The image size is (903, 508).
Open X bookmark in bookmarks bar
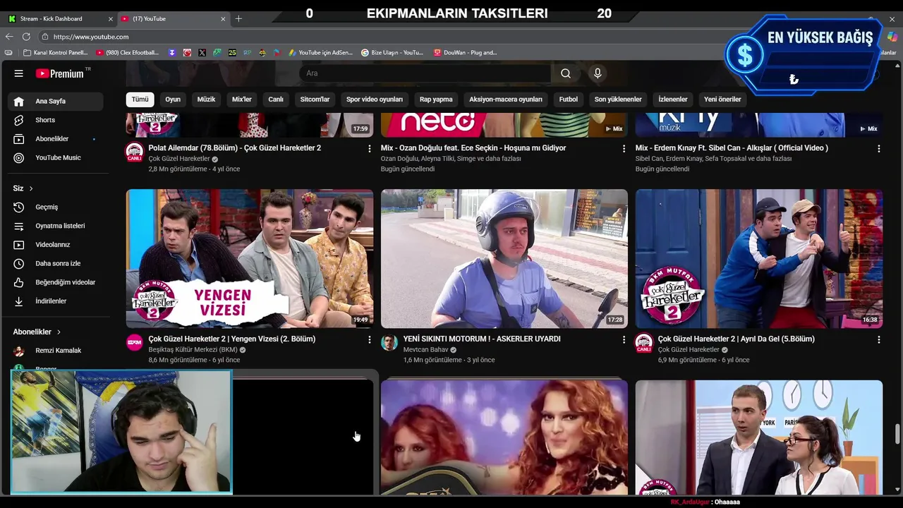pos(202,52)
